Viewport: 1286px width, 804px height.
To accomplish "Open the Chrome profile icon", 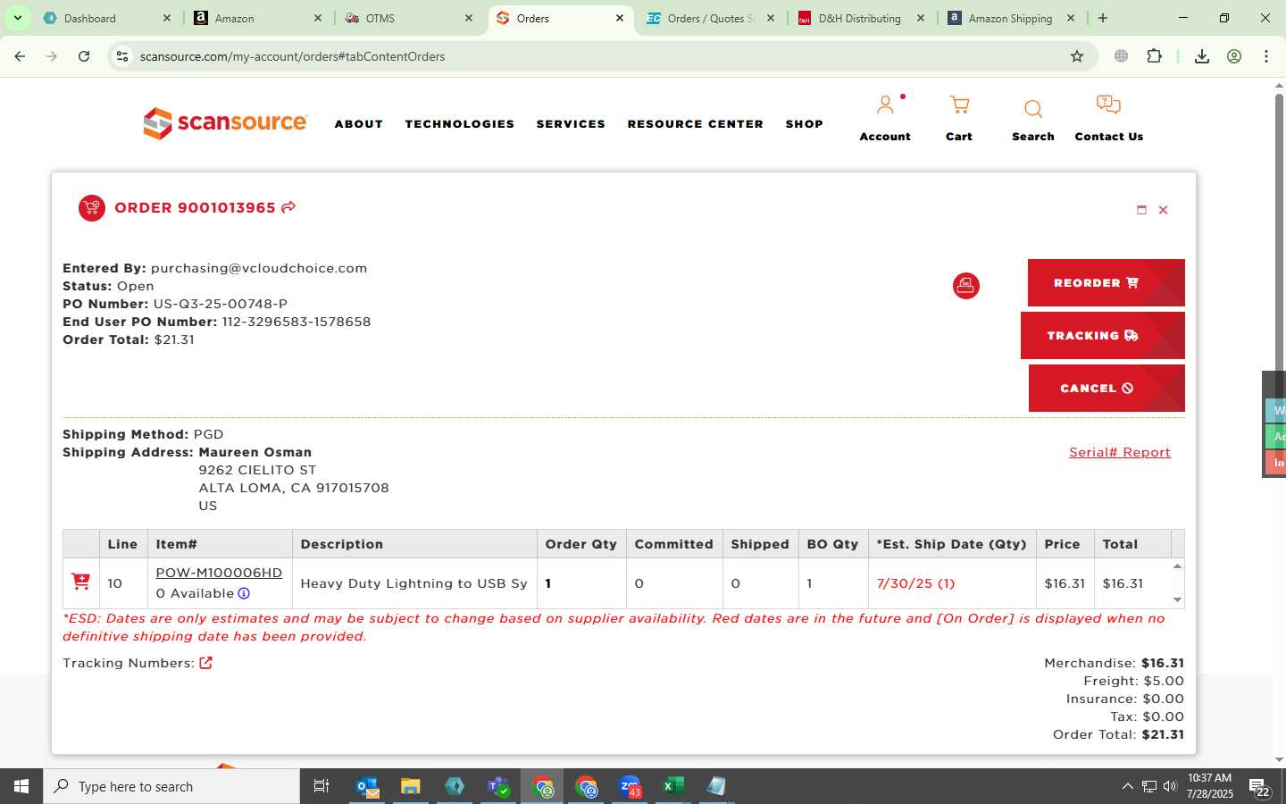I will pos(1234,56).
